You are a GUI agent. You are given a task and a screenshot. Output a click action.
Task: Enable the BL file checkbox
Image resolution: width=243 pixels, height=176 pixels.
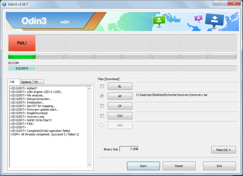coord(102,86)
